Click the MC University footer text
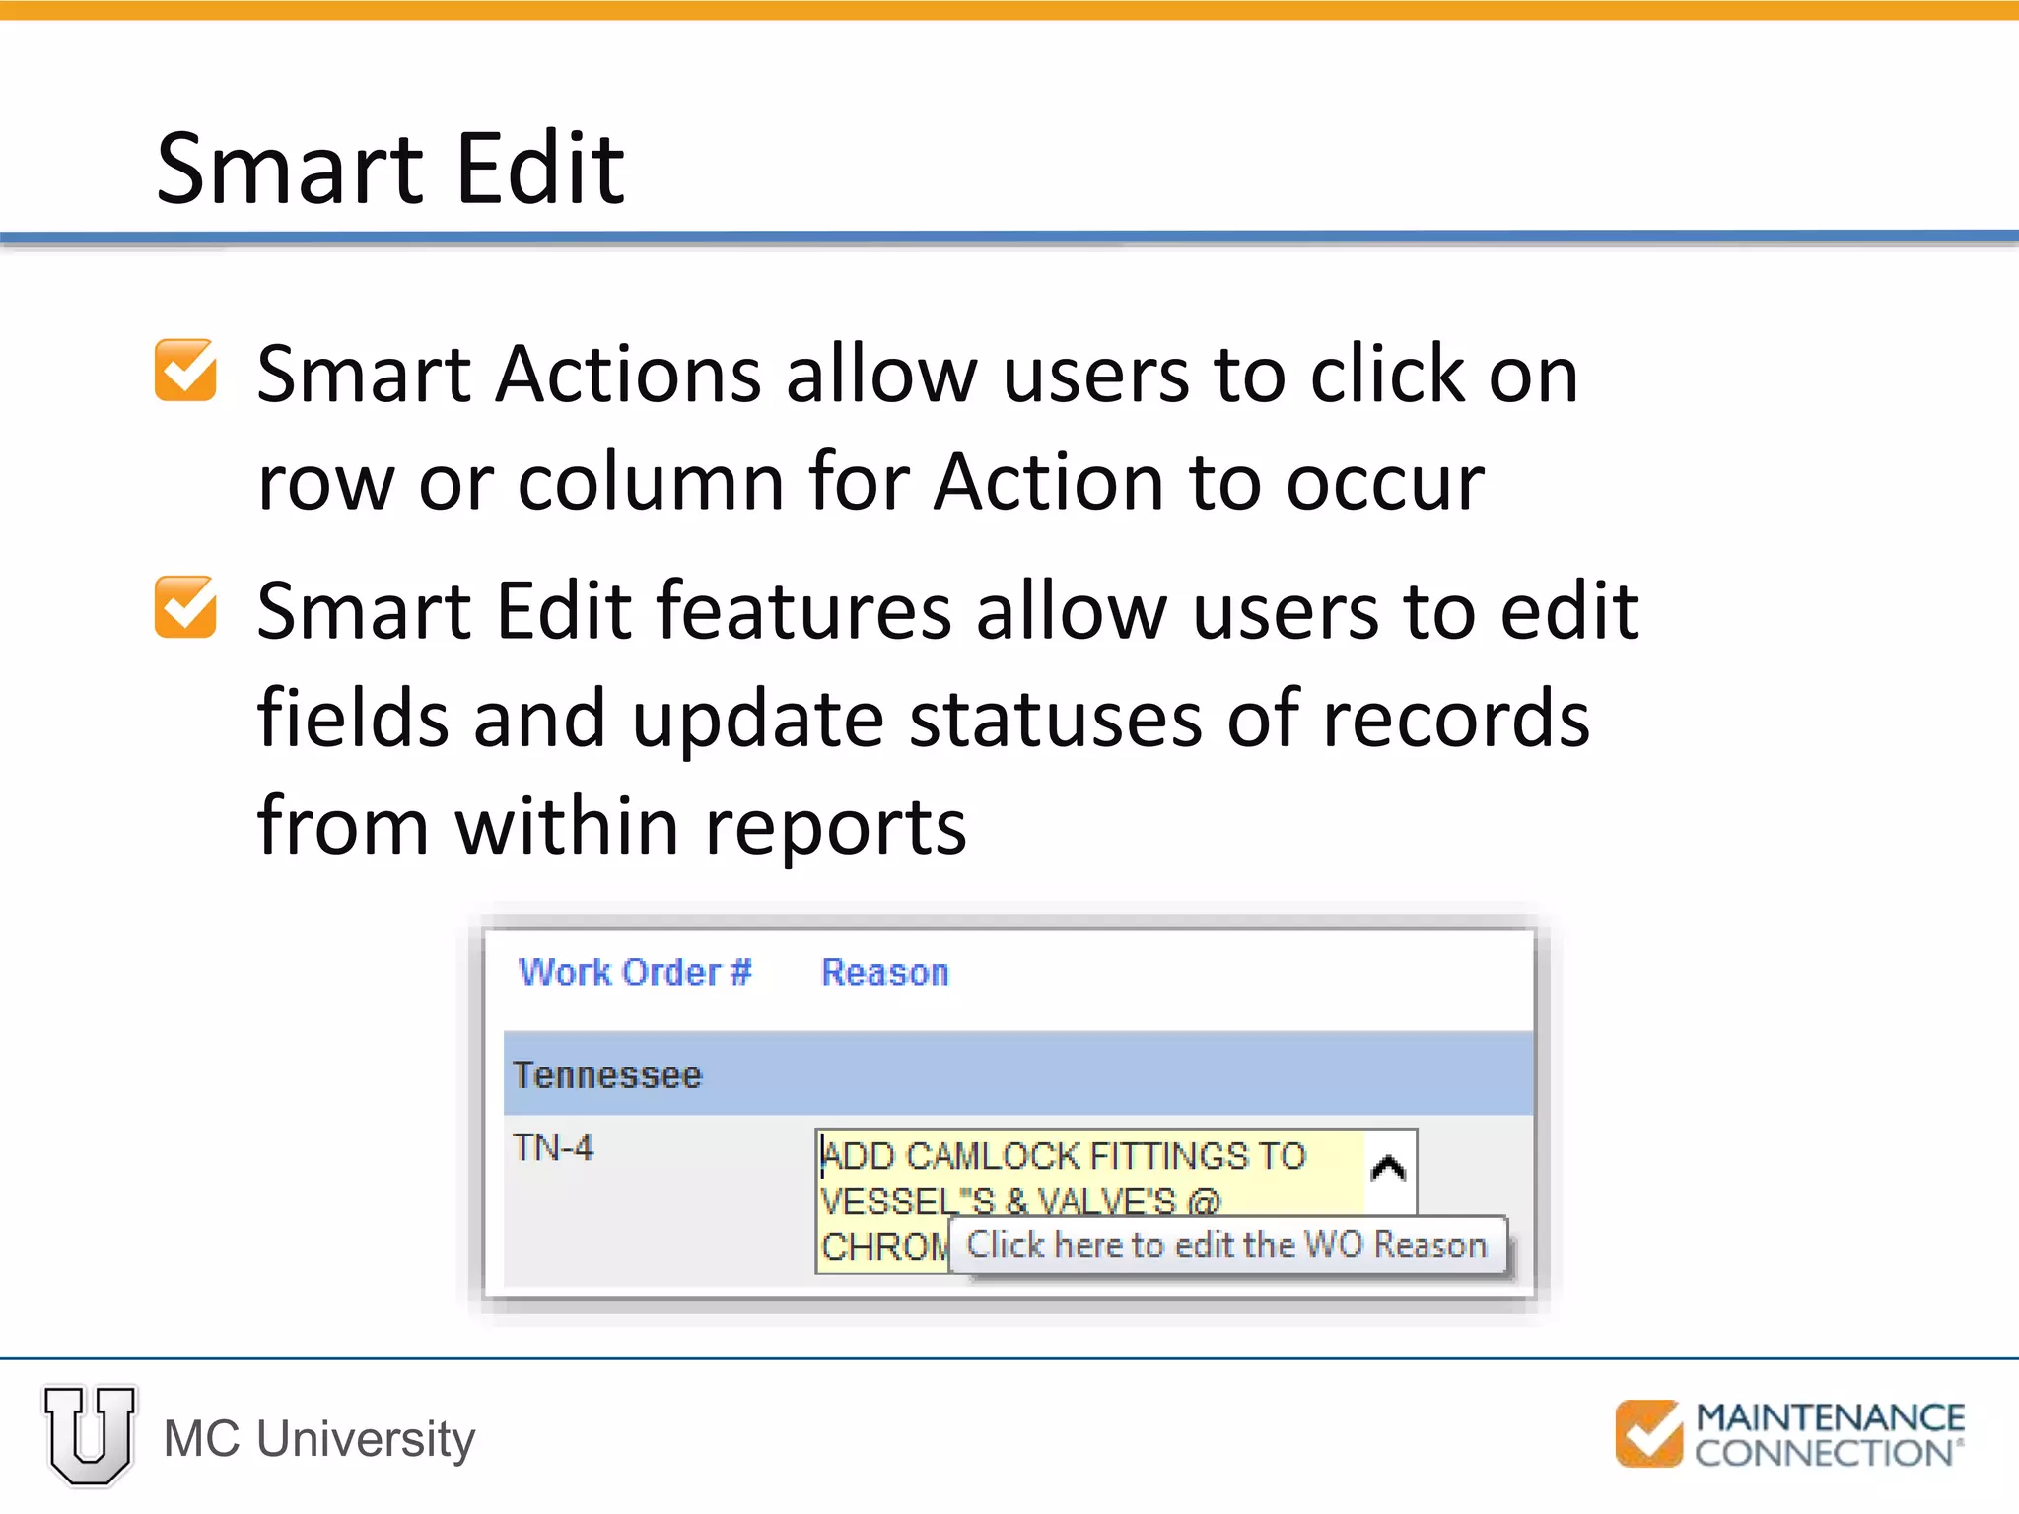The height and width of the screenshot is (1514, 2019). coord(319,1438)
